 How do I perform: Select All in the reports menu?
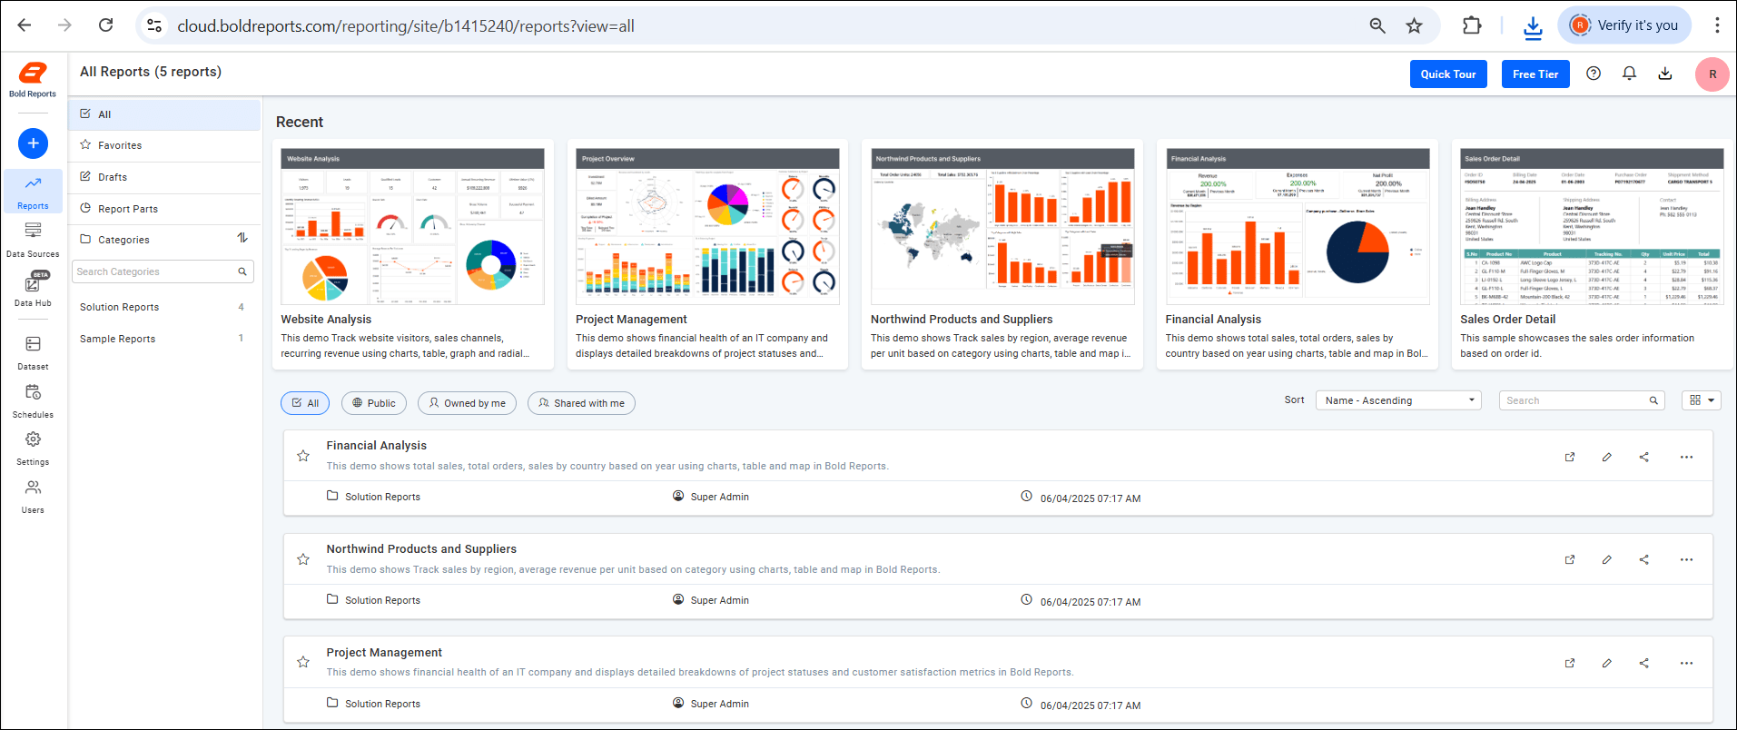165,114
